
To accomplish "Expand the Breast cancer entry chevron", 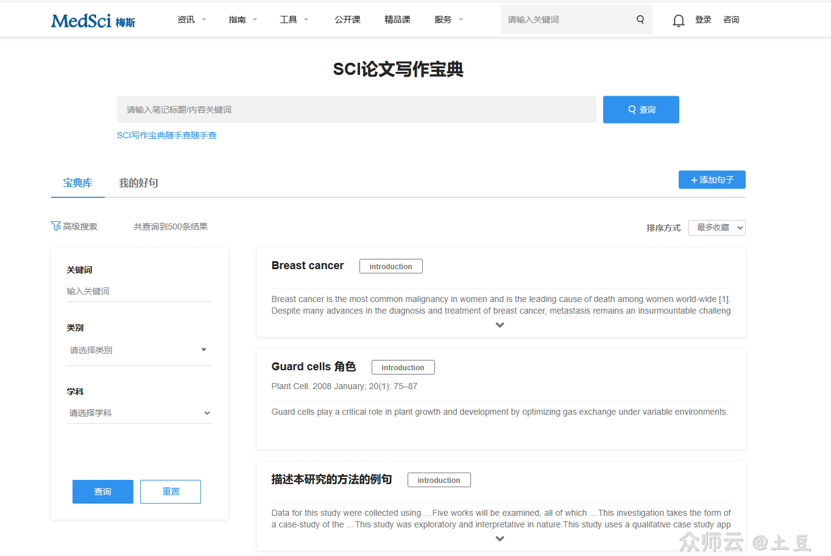I will point(500,325).
